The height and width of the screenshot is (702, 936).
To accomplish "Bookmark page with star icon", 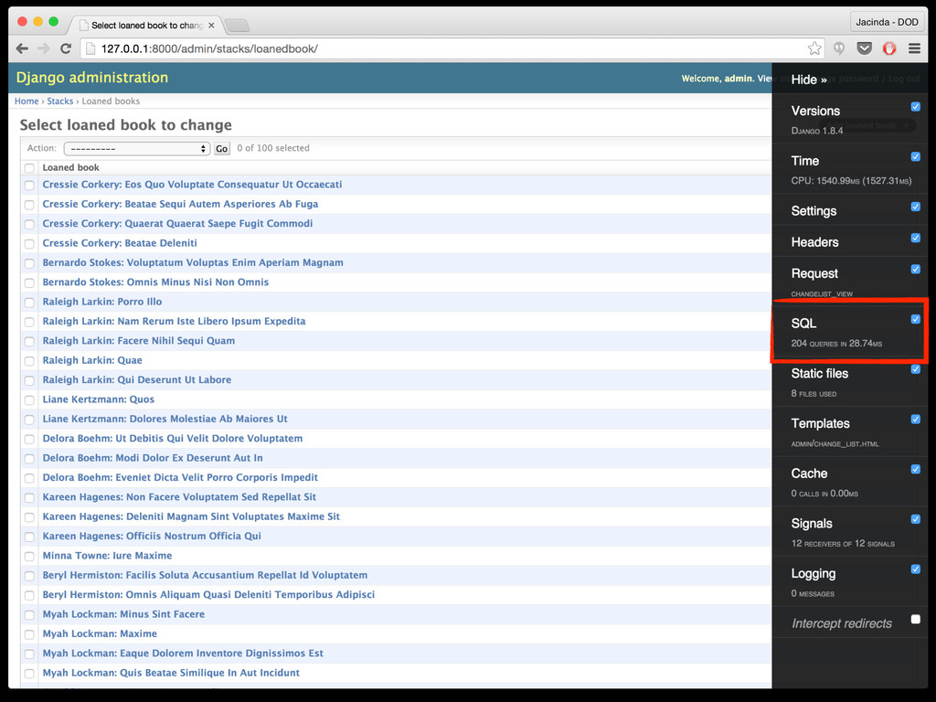I will coord(814,48).
